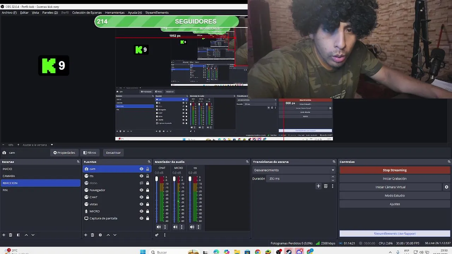The image size is (452, 254).
Task: Increase transition duration with up arrow
Action: tap(333, 177)
